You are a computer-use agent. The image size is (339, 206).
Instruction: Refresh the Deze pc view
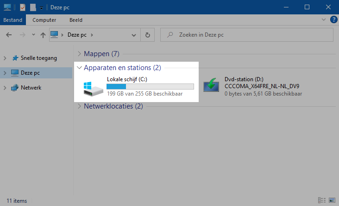pos(147,35)
